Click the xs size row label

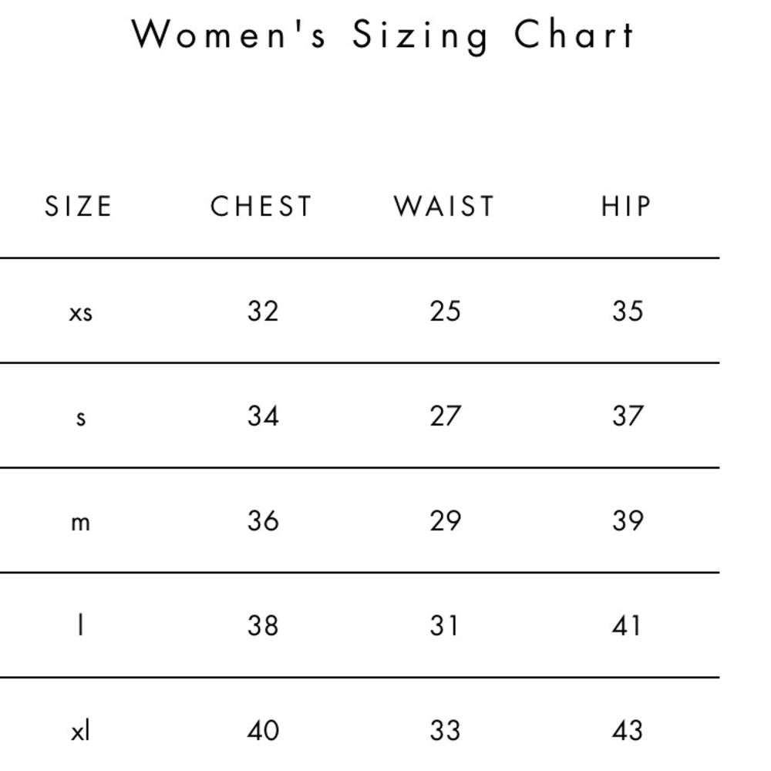pyautogui.click(x=81, y=313)
